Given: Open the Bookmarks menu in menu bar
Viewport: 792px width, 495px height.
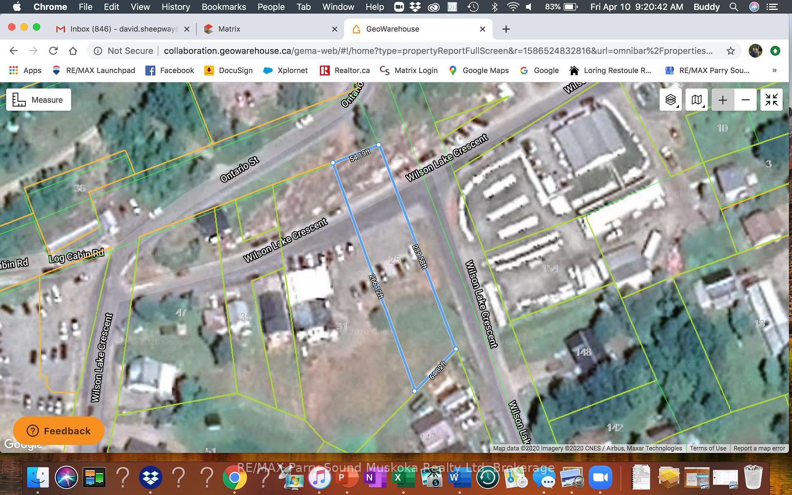Looking at the screenshot, I should [x=224, y=7].
